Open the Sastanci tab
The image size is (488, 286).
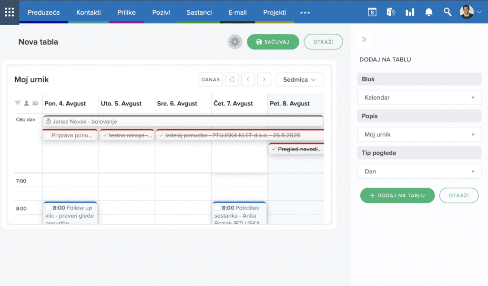tap(199, 12)
